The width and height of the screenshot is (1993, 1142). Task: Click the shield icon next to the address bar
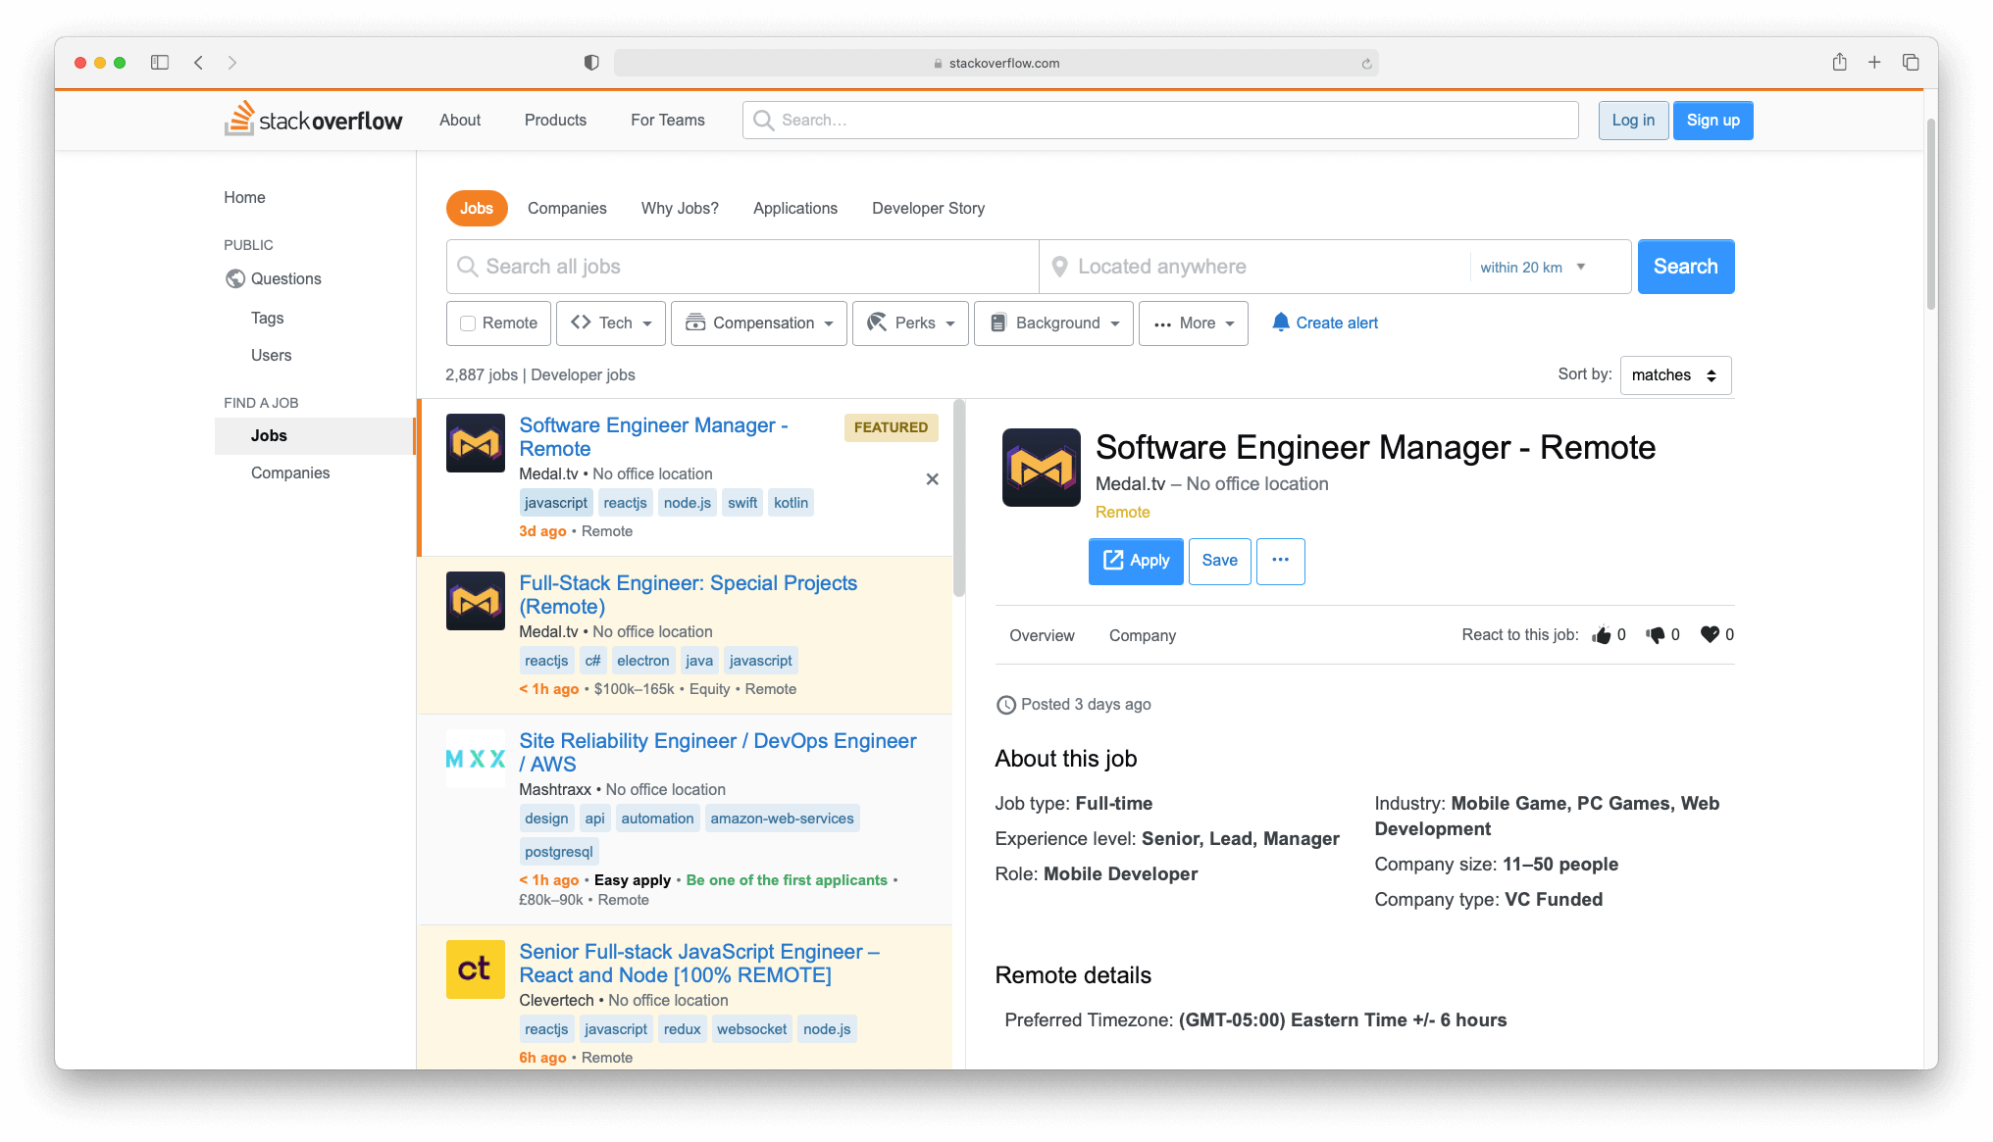589,62
